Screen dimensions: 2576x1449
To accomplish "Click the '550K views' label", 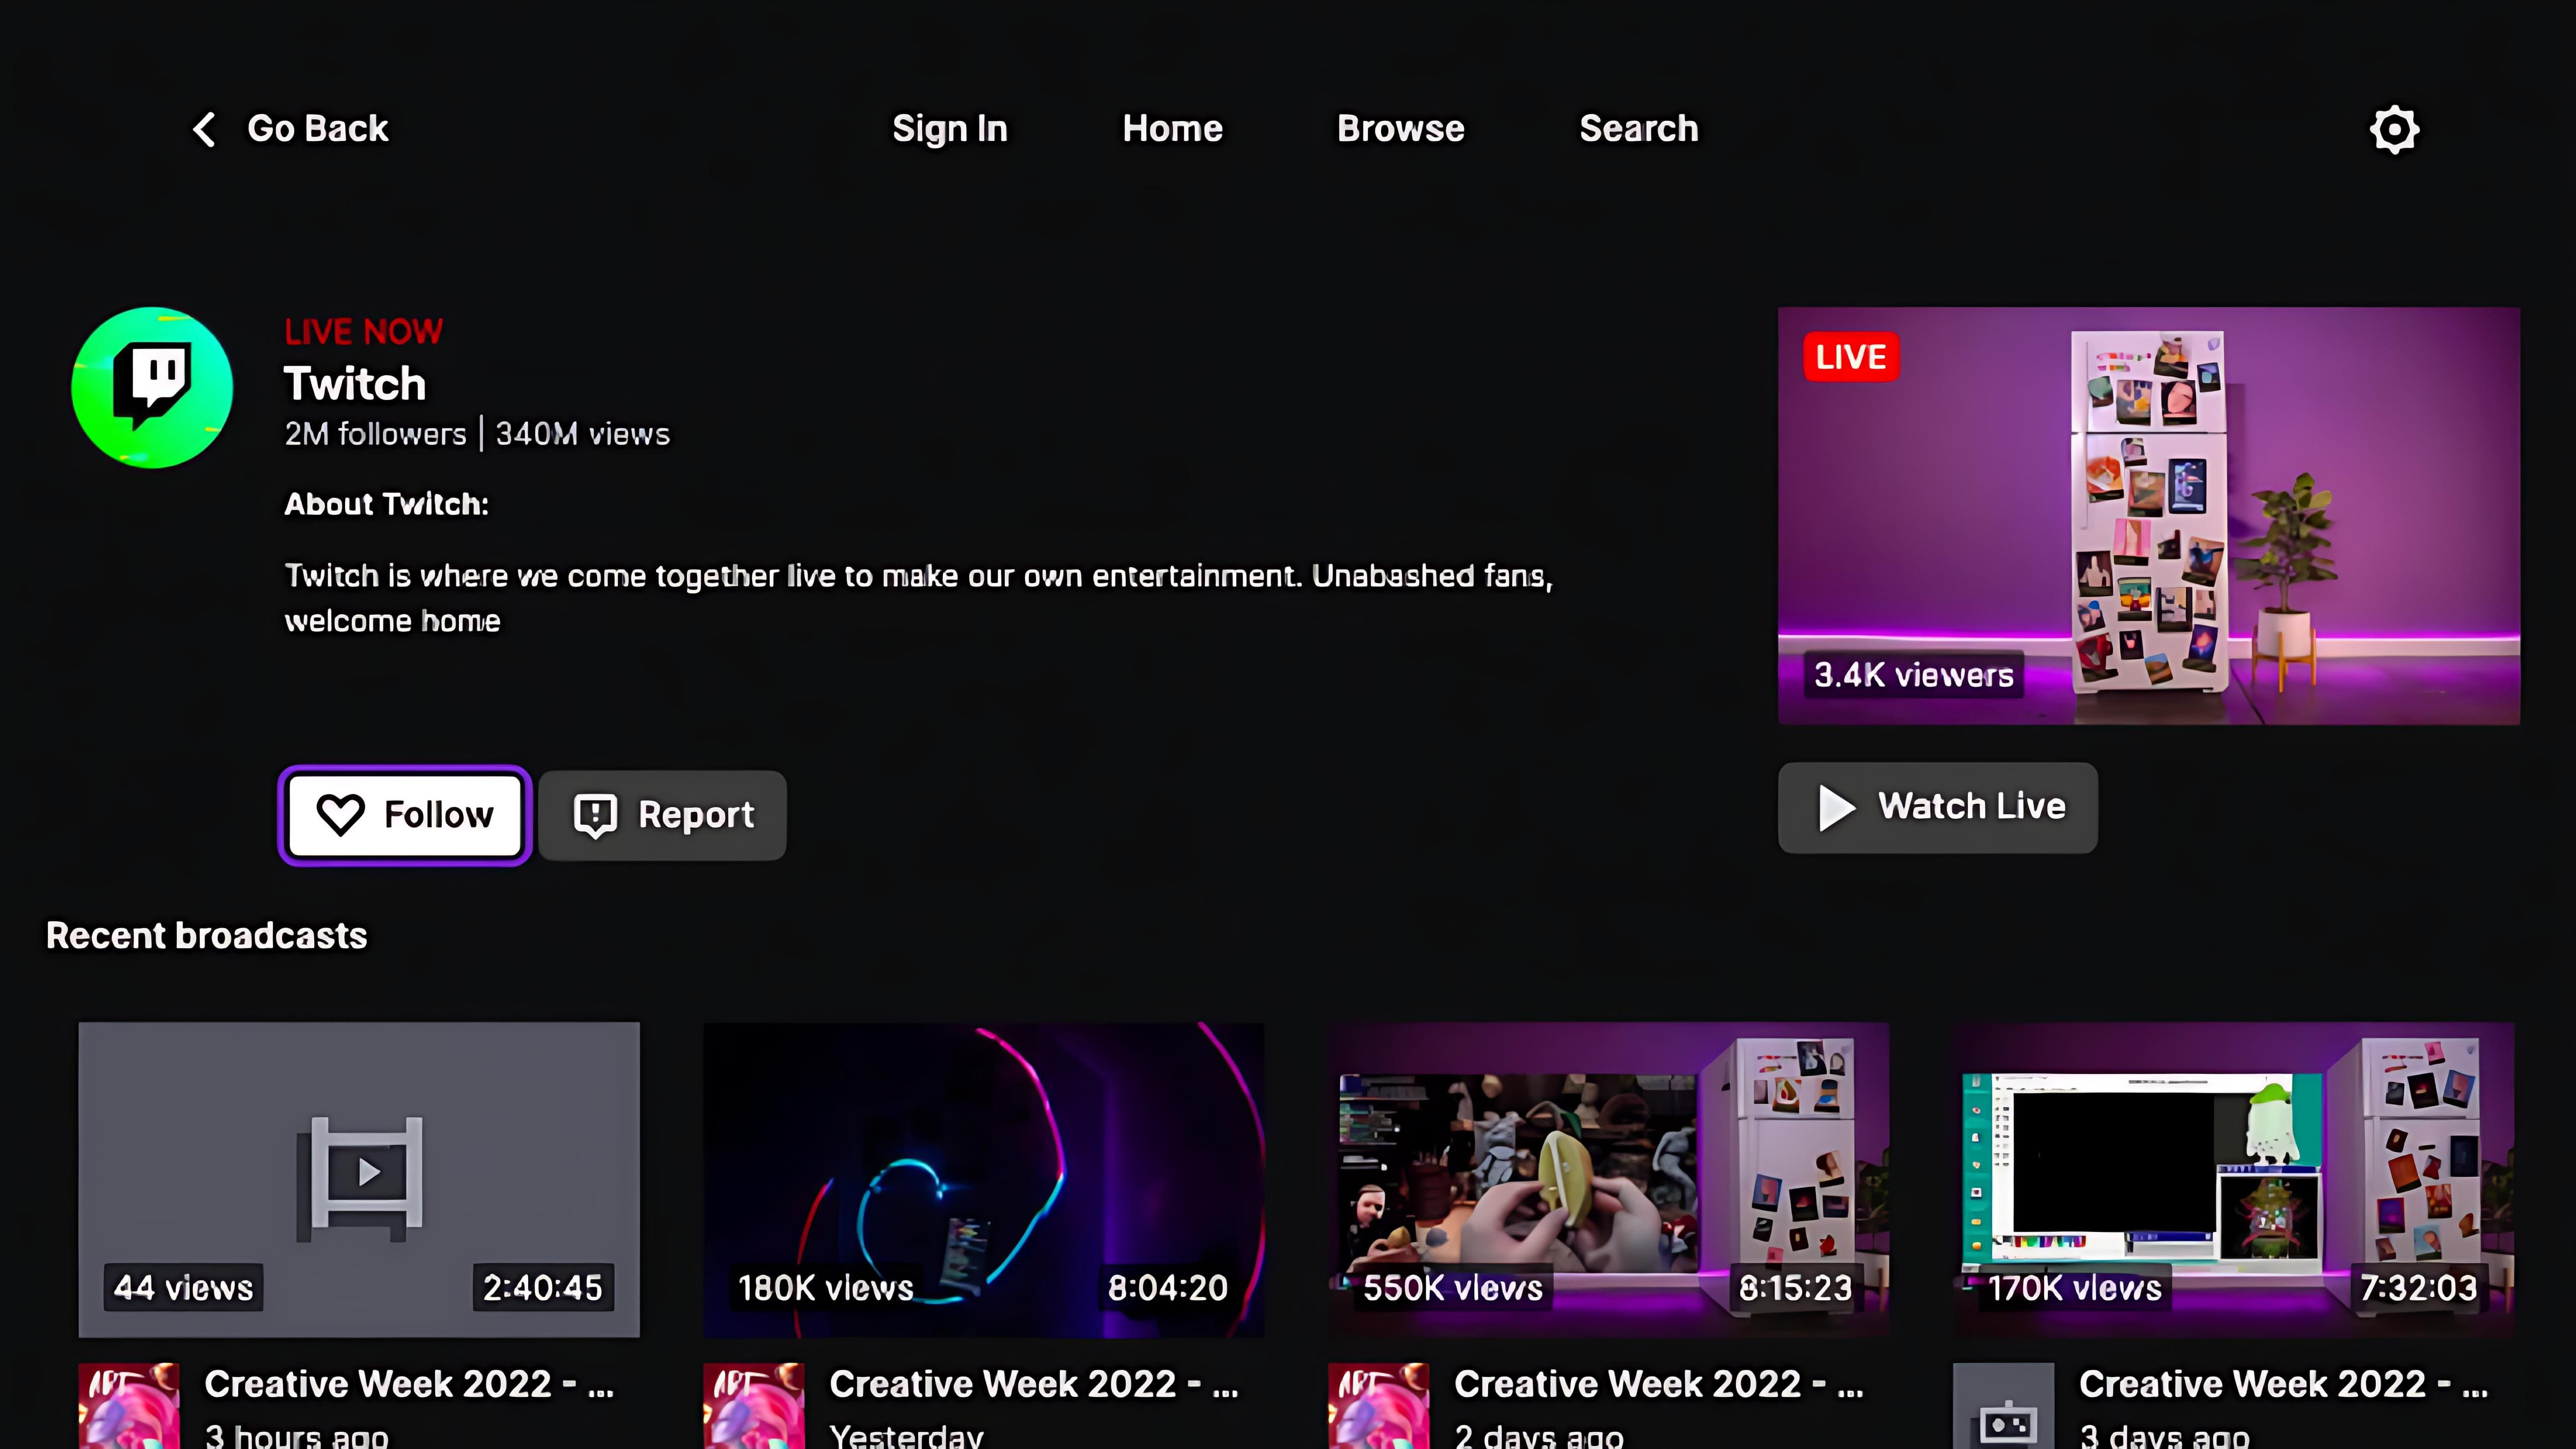I will click(x=1453, y=1288).
